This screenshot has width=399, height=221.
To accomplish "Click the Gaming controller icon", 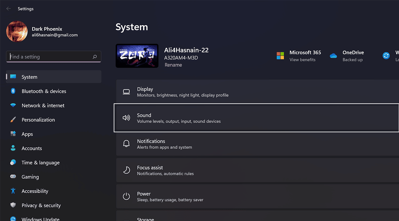I will coord(13,177).
